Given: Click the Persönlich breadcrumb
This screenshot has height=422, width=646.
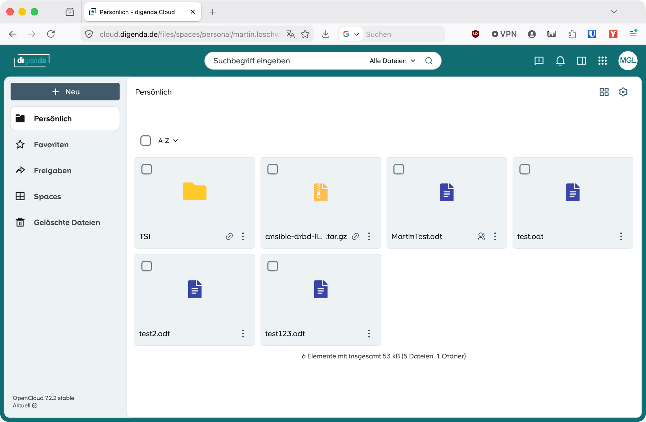Looking at the screenshot, I should (153, 92).
